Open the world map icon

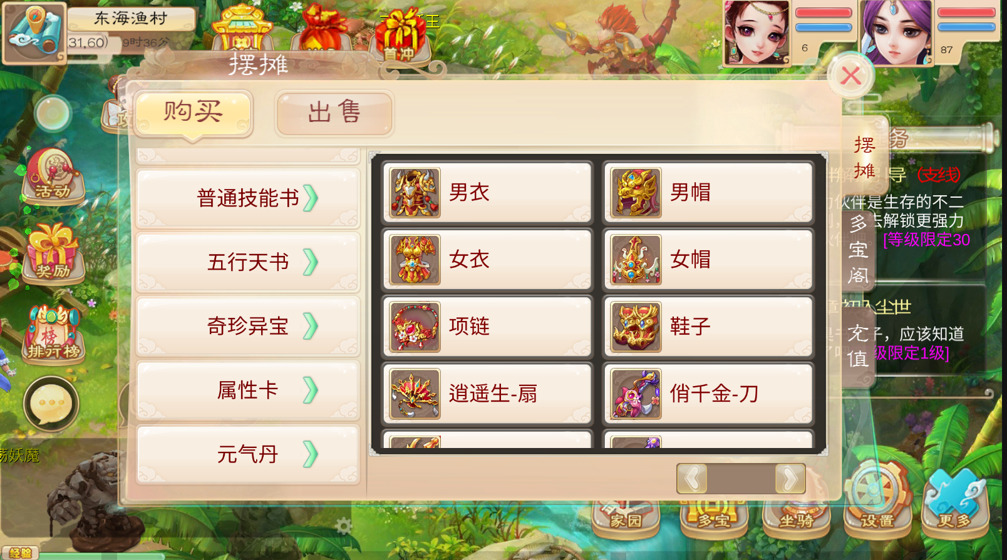pos(34,31)
